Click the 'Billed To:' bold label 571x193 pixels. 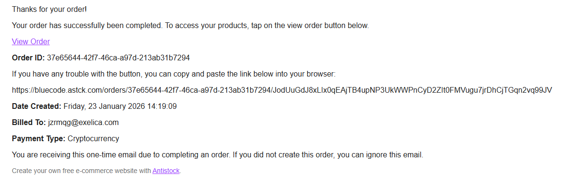click(29, 122)
